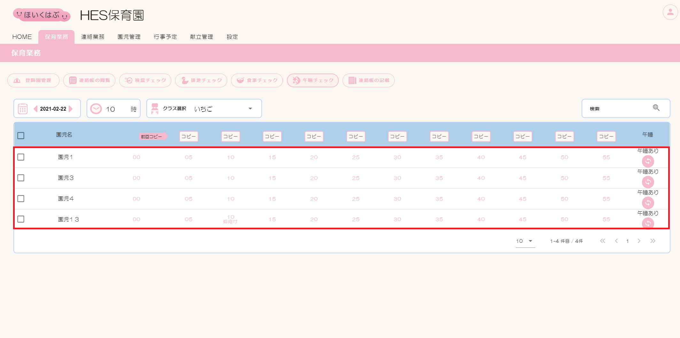Open the 献立管理 menu tab
680x338 pixels.
click(x=201, y=37)
